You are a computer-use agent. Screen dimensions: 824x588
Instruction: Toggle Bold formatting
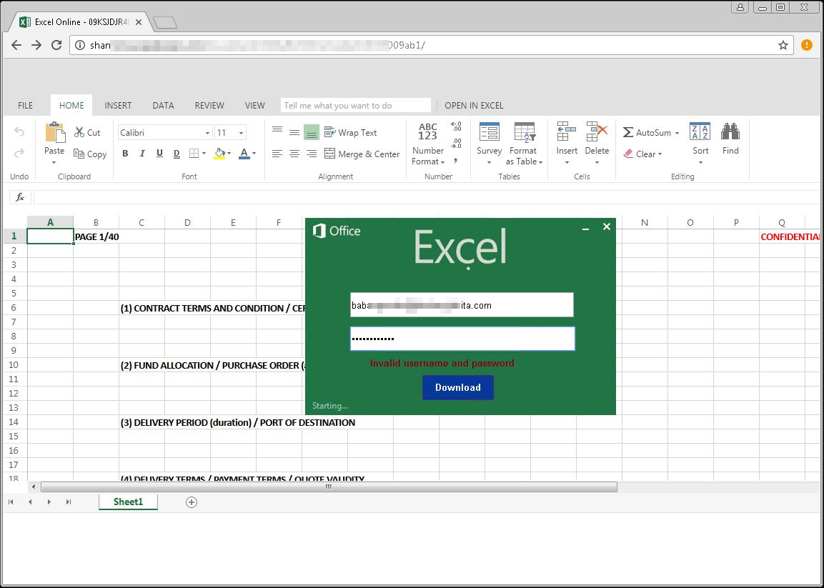125,154
